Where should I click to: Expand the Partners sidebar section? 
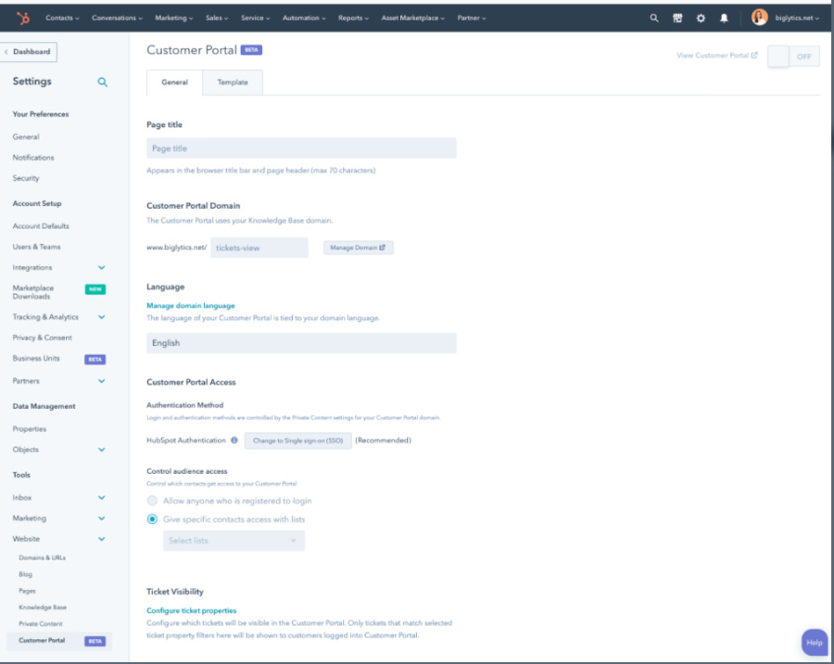(102, 381)
